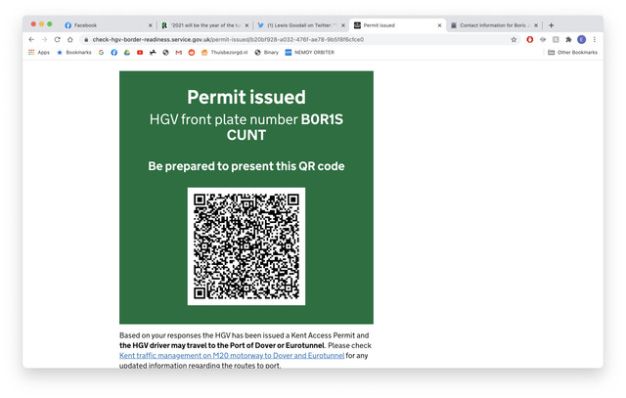Reload the current page
This screenshot has width=626, height=398.
(57, 39)
